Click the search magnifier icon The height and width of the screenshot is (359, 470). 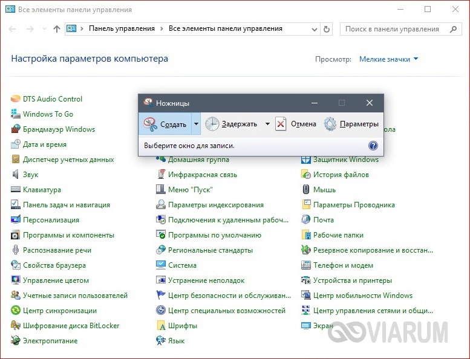tap(453, 29)
